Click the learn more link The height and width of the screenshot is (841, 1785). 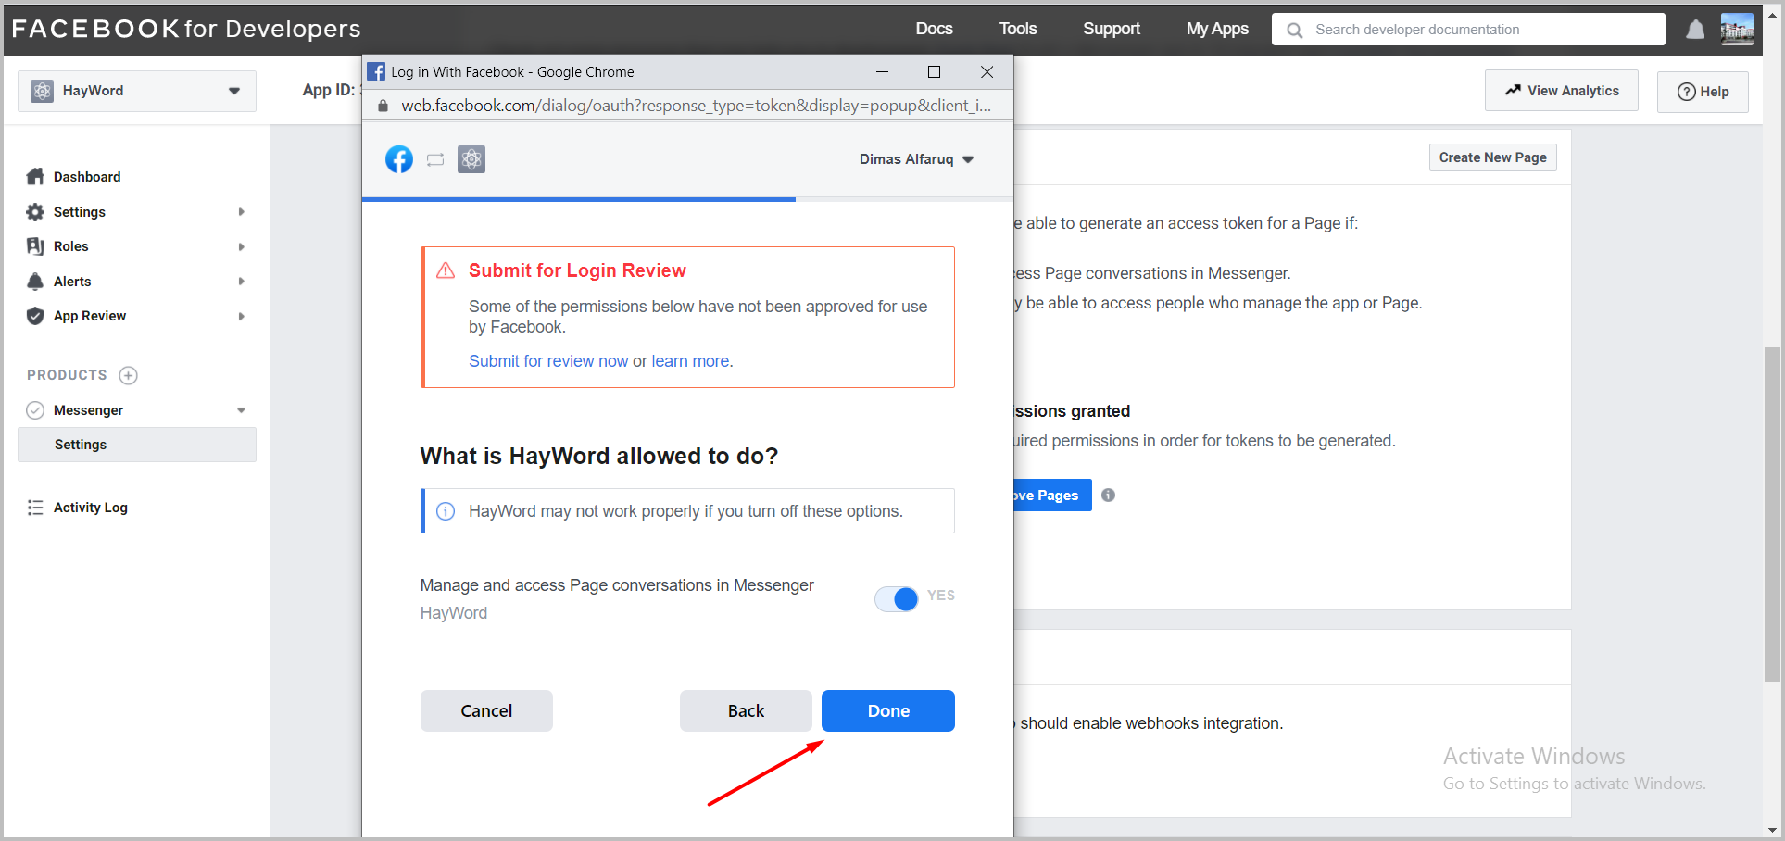point(690,361)
